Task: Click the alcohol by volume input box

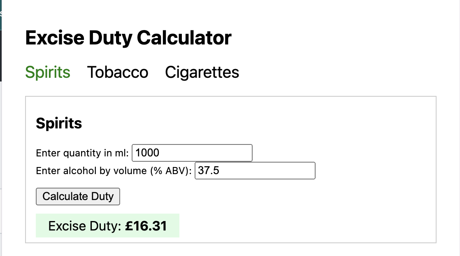Action: [x=255, y=171]
